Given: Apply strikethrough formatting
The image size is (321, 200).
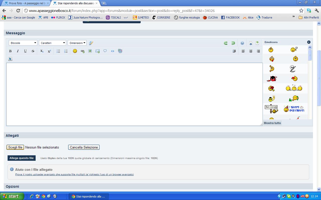Looking at the screenshot, I should click(x=33, y=51).
